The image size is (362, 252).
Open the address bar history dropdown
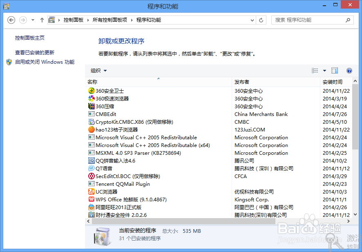253,20
